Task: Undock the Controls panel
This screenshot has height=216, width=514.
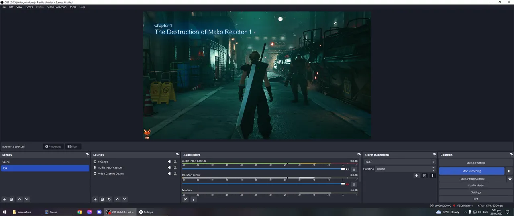Action: point(511,155)
